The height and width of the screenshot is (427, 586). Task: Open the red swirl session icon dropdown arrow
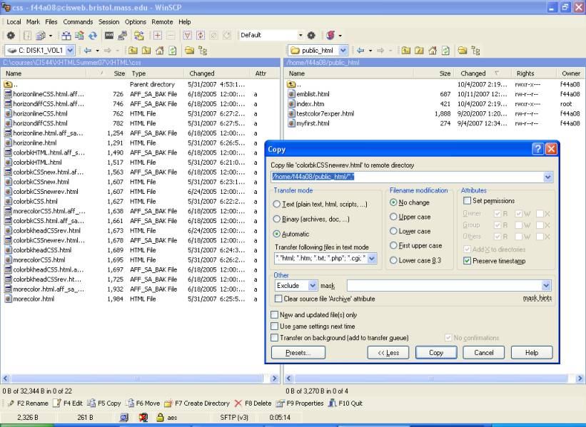pos(340,36)
